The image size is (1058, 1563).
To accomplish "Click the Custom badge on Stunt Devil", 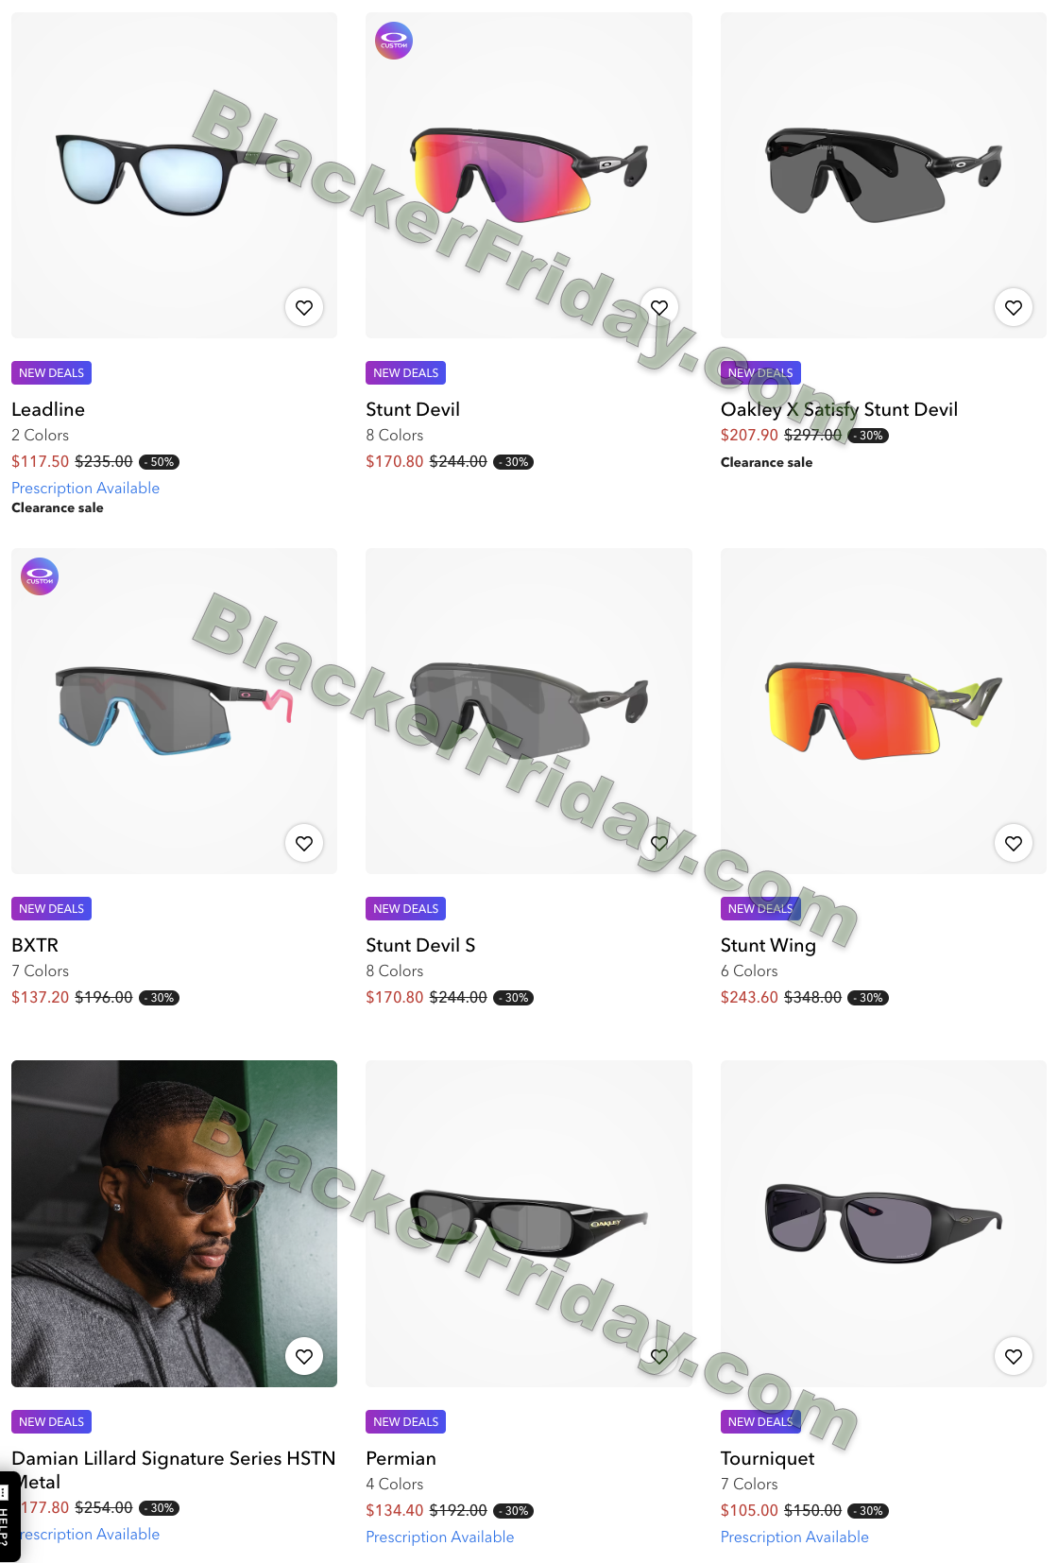I will point(394,41).
